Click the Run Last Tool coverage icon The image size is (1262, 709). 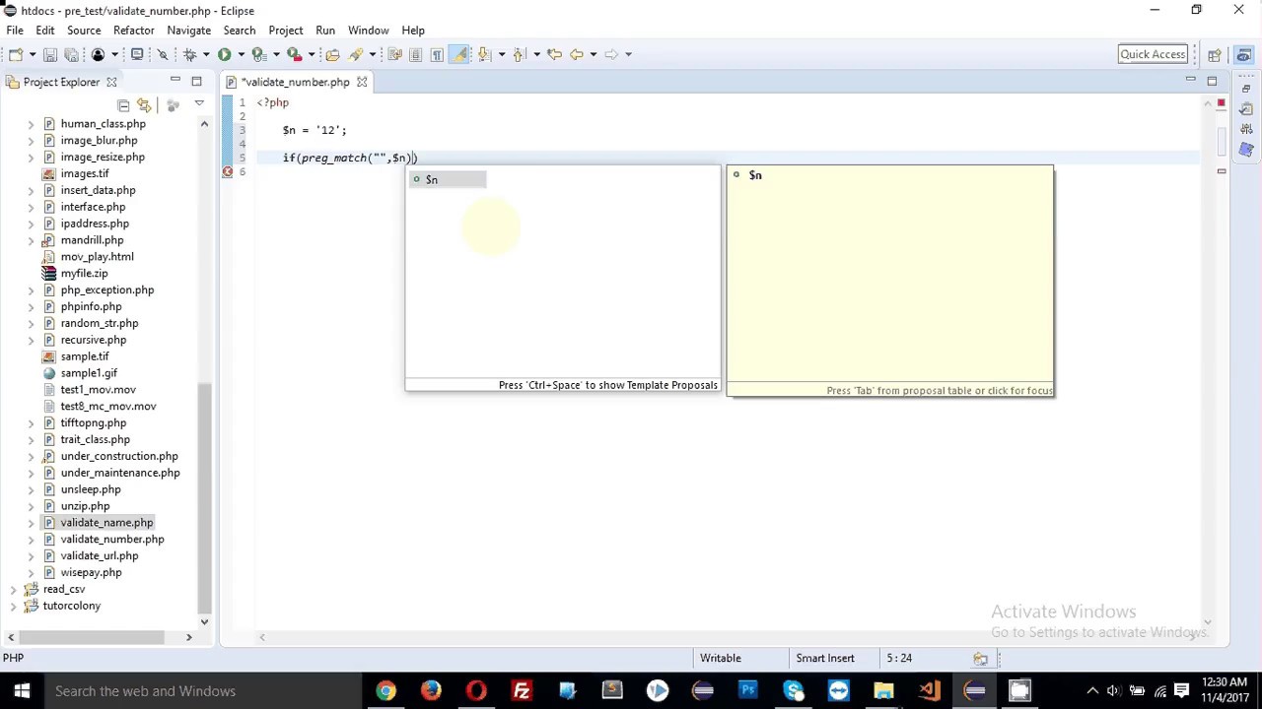pyautogui.click(x=258, y=54)
